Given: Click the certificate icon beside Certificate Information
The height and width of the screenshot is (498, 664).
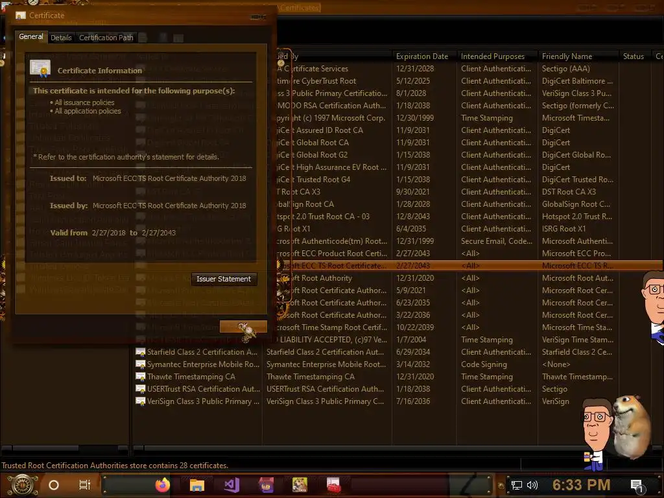Looking at the screenshot, I should [40, 69].
